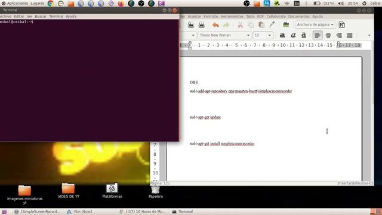Click the show desktop button in taskbar
382x215 pixels.
4,211
